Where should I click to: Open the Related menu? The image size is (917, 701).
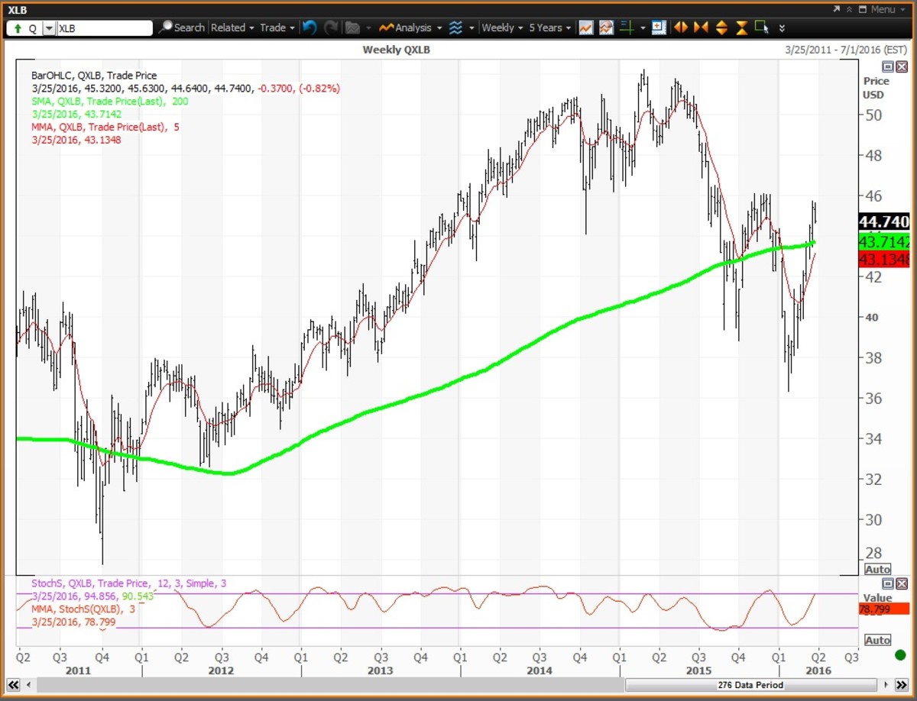(232, 27)
